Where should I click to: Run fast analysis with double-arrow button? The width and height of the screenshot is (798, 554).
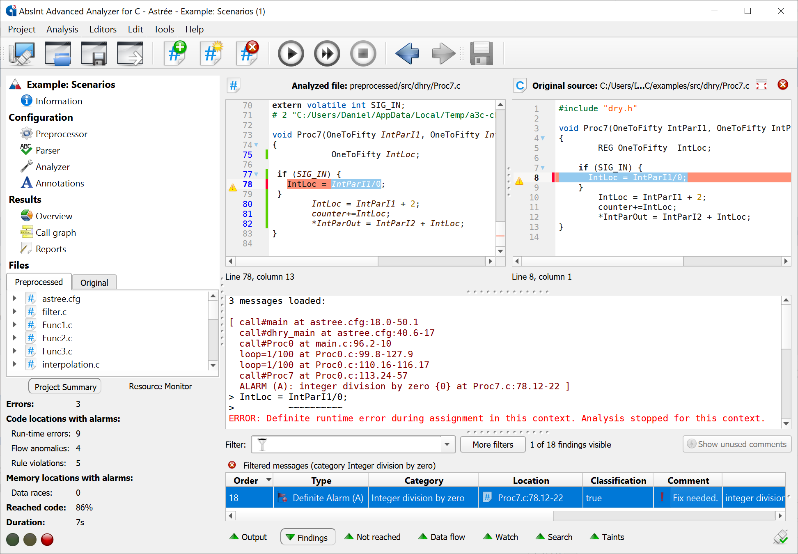tap(327, 53)
